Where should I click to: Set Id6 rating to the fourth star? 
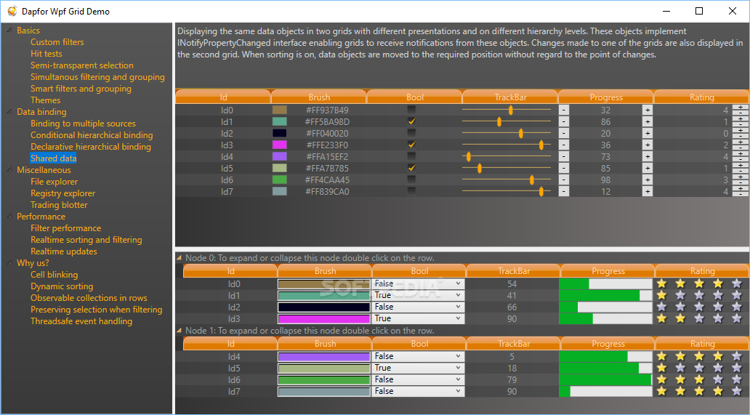[x=718, y=379]
